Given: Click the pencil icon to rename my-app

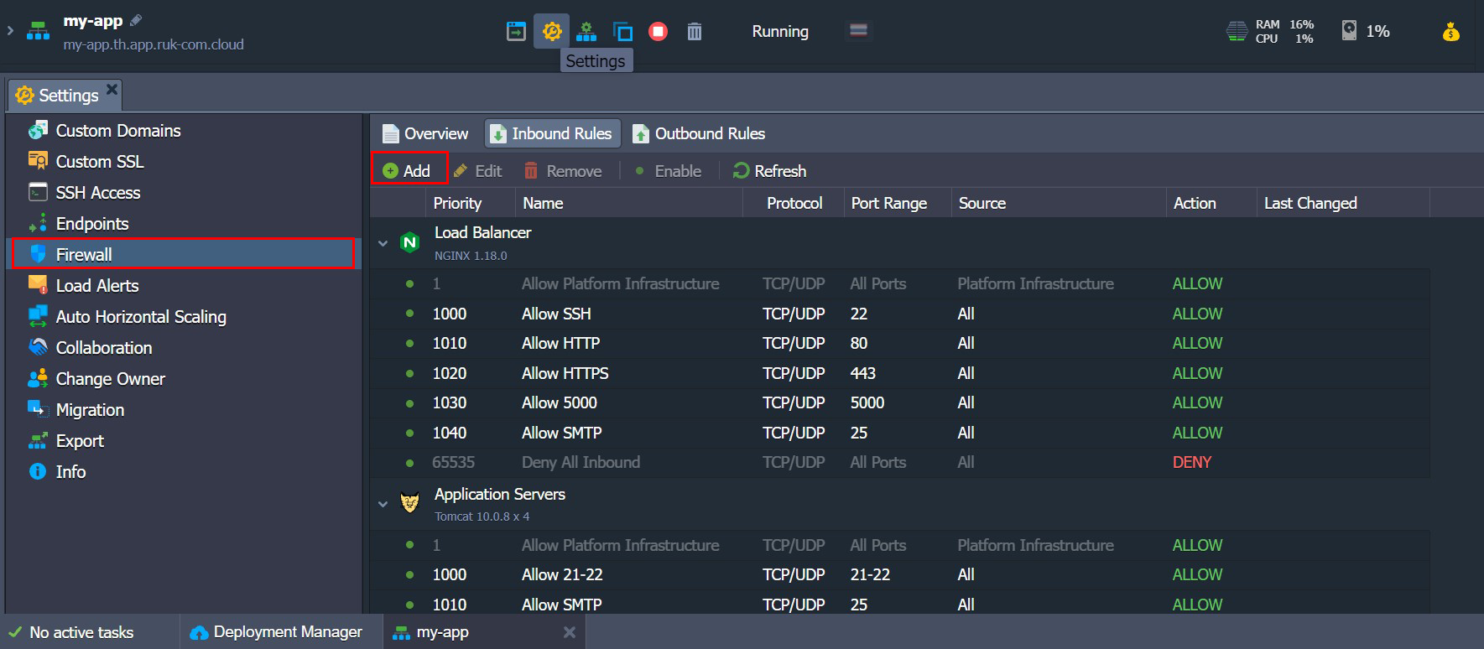Looking at the screenshot, I should (136, 20).
